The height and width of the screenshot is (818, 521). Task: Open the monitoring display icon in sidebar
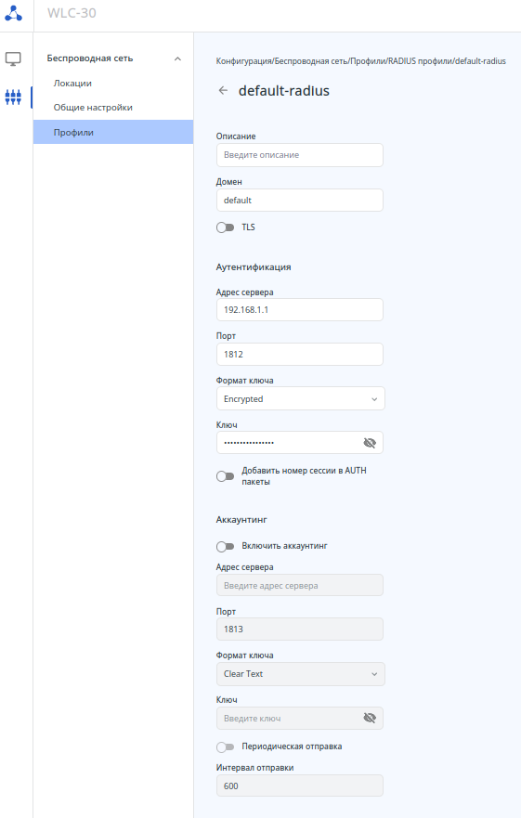13,58
